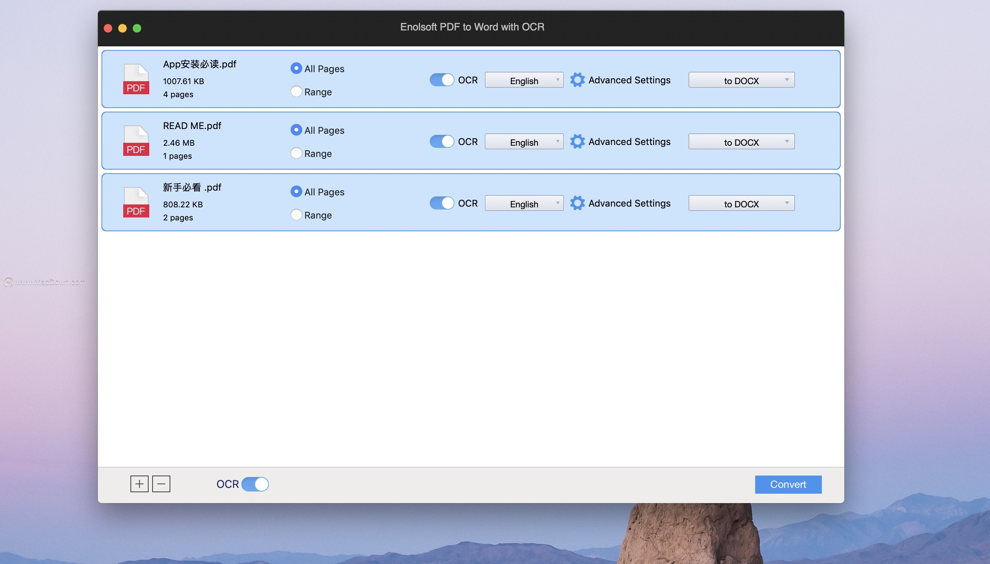
Task: Click the Convert button
Action: [788, 484]
